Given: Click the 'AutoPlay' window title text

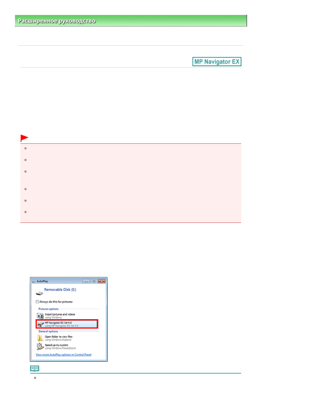Looking at the screenshot, I should tap(42, 281).
